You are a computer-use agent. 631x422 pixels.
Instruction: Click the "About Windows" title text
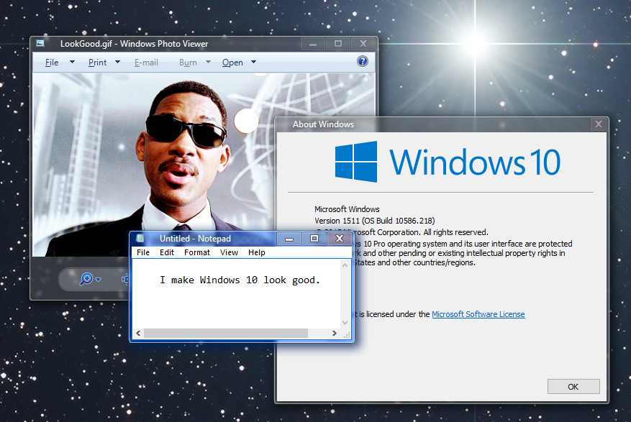[323, 124]
